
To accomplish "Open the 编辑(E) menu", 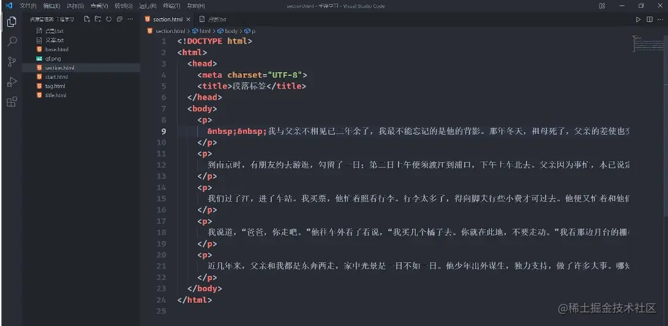I will 51,6.
